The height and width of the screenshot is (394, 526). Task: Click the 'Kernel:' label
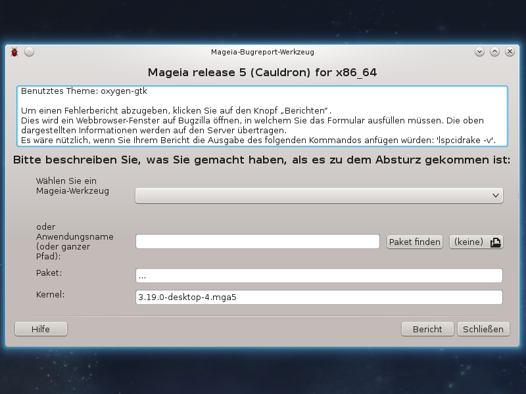point(51,294)
